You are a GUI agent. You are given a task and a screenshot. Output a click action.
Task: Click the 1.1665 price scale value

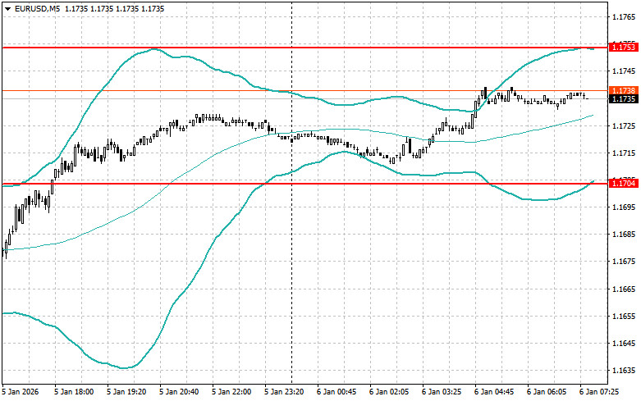(624, 289)
